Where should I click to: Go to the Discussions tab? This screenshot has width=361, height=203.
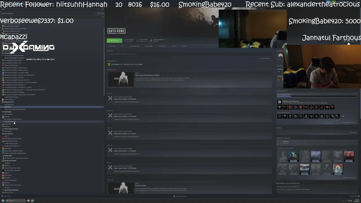162,46
